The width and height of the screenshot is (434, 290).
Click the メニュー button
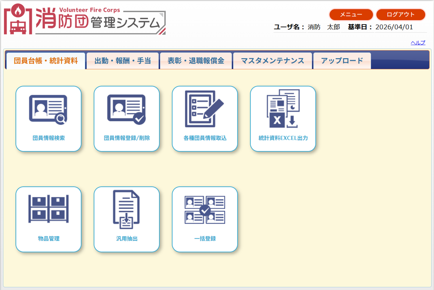[351, 15]
